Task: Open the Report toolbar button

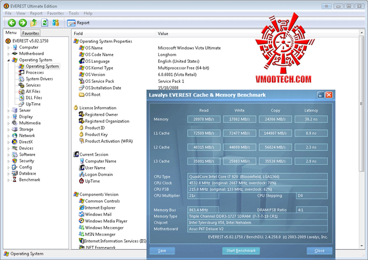Action: [x=78, y=23]
